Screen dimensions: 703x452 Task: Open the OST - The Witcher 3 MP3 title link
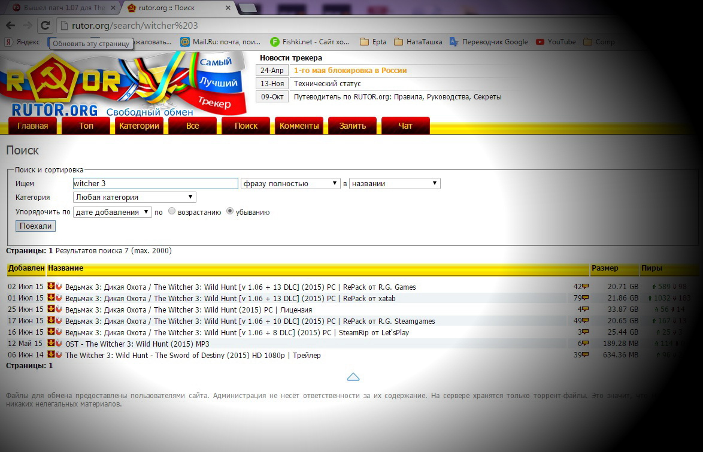click(x=137, y=344)
